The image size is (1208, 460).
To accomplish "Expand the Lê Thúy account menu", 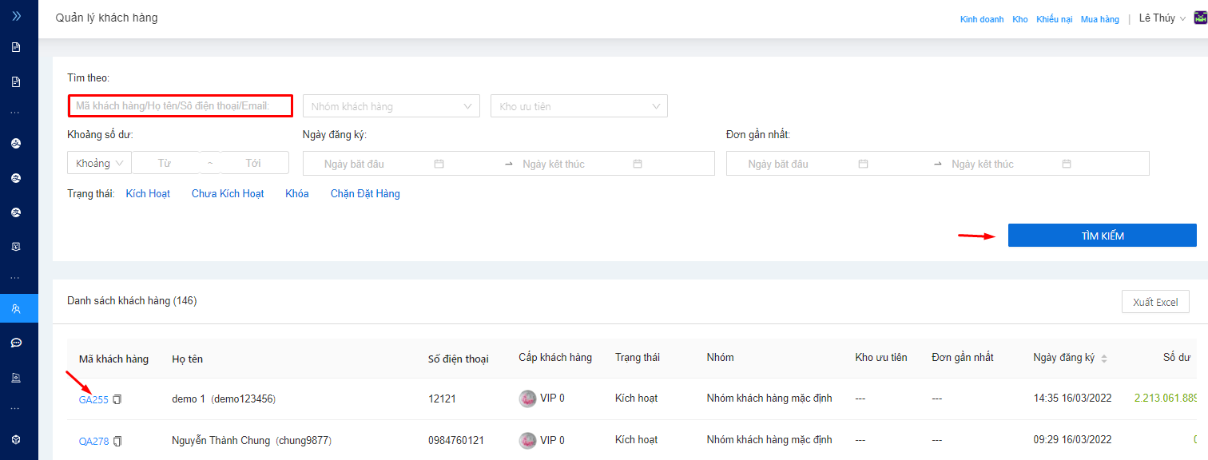I will (1162, 18).
